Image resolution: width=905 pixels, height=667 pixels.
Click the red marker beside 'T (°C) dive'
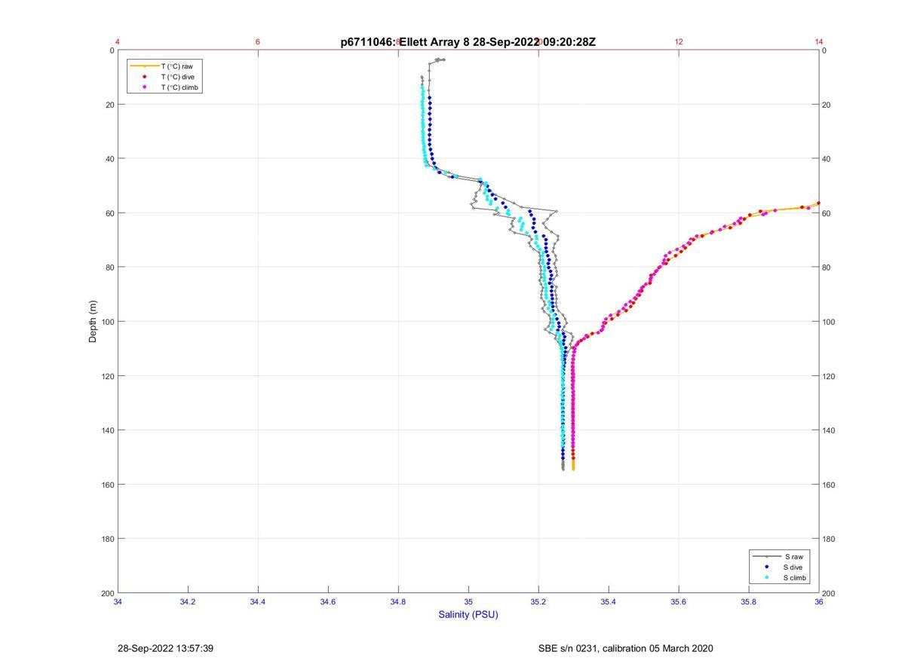(144, 77)
